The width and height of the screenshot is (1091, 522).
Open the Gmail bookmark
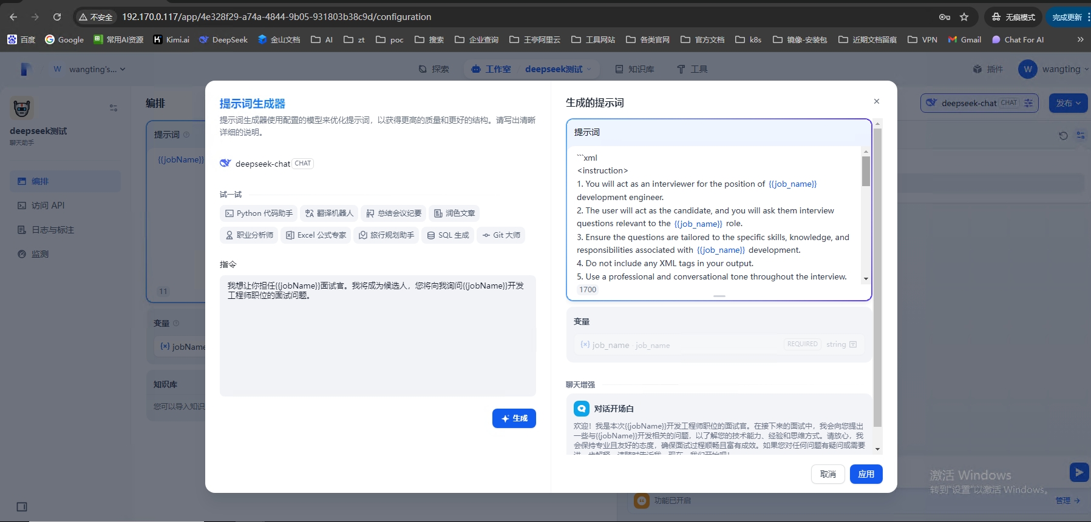[x=964, y=39]
